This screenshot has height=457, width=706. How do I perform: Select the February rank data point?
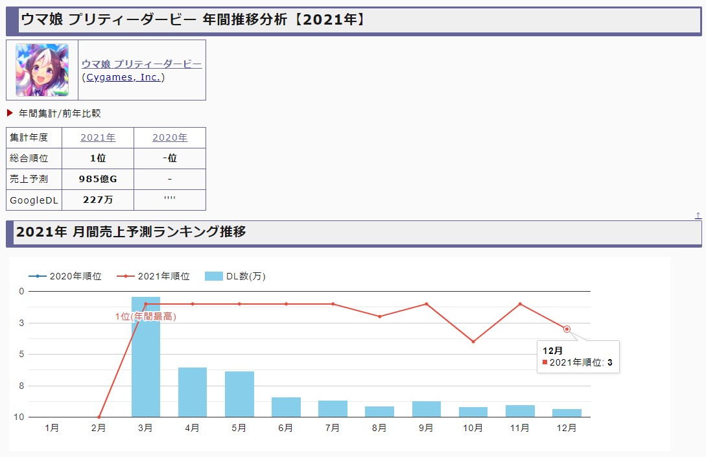point(99,417)
